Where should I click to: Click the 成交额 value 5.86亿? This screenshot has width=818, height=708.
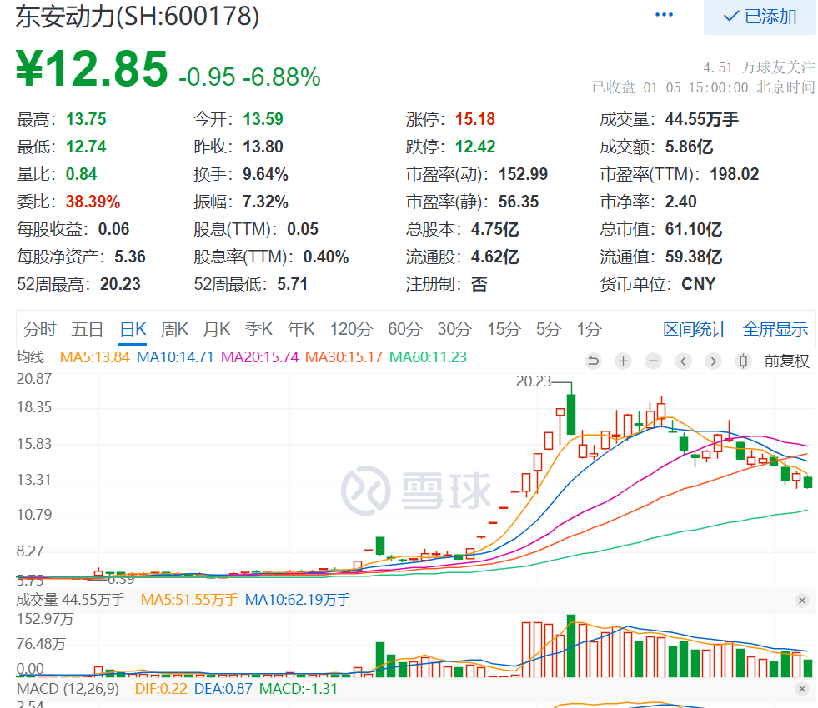(689, 147)
